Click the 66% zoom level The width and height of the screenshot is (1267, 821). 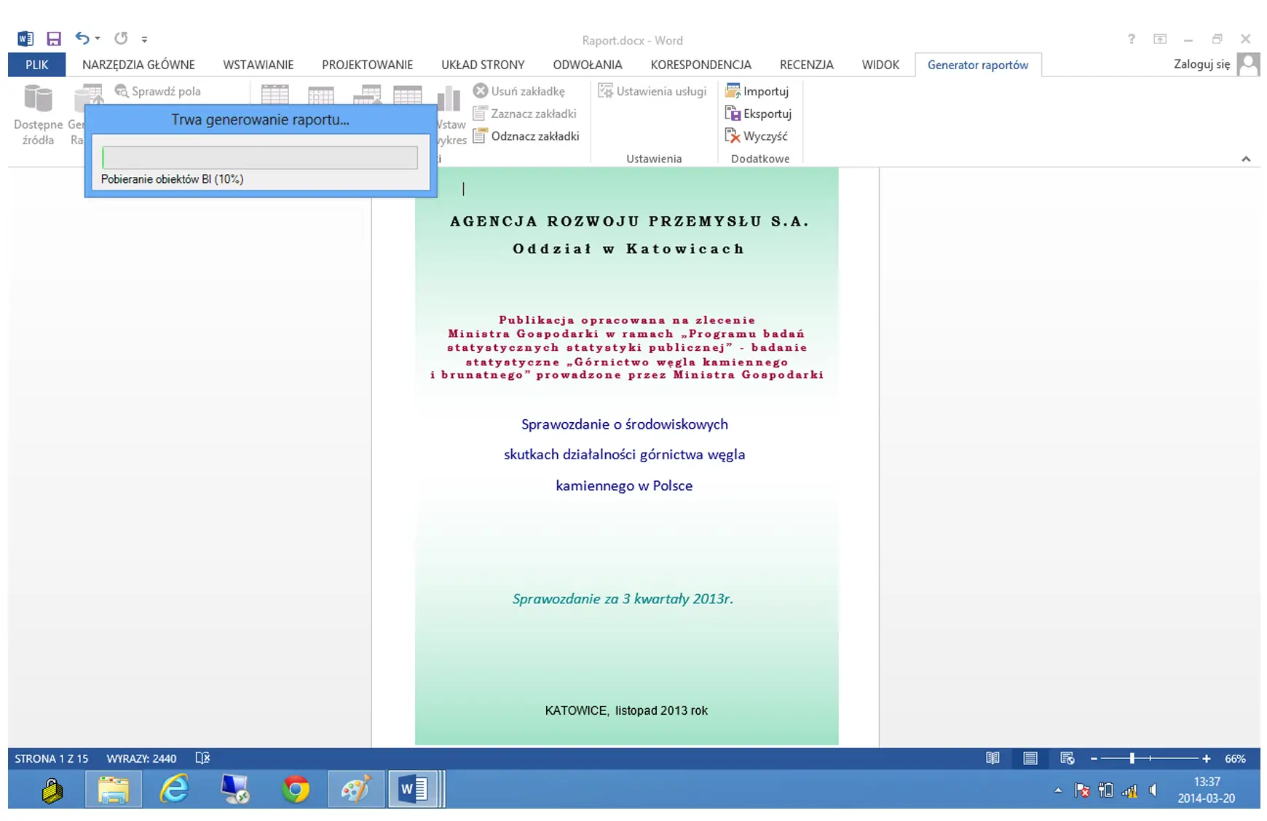1235,758
